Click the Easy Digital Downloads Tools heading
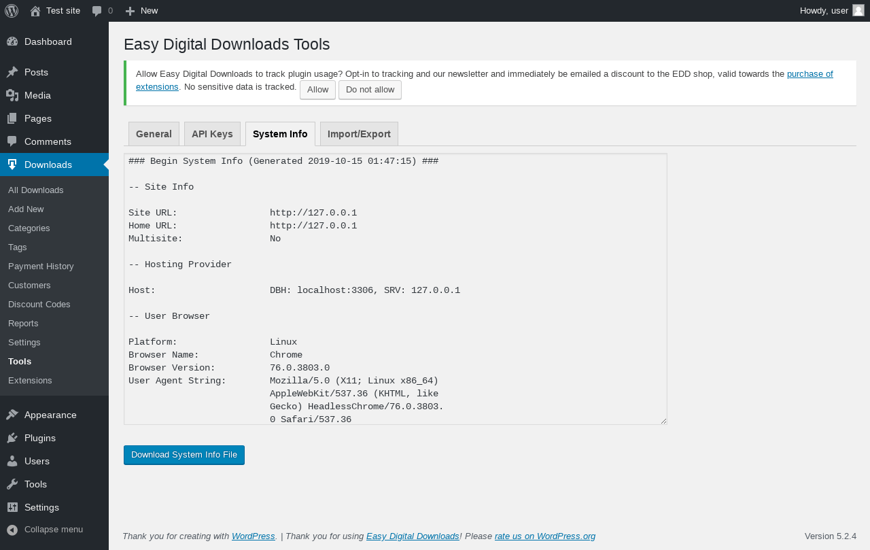Screen dimensions: 870x550 pyautogui.click(x=226, y=45)
